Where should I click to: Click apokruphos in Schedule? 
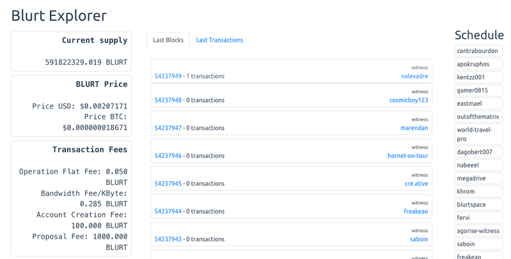473,64
